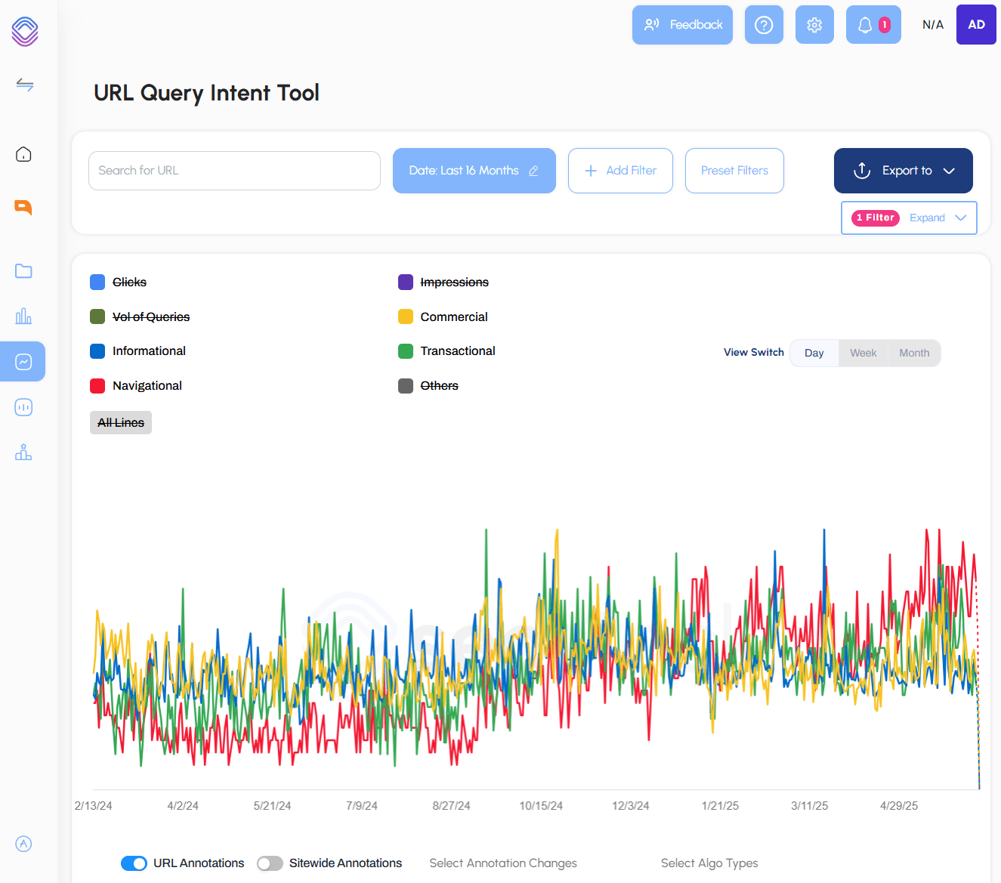The width and height of the screenshot is (1001, 883).
Task: Open the settings gear icon
Action: click(814, 24)
